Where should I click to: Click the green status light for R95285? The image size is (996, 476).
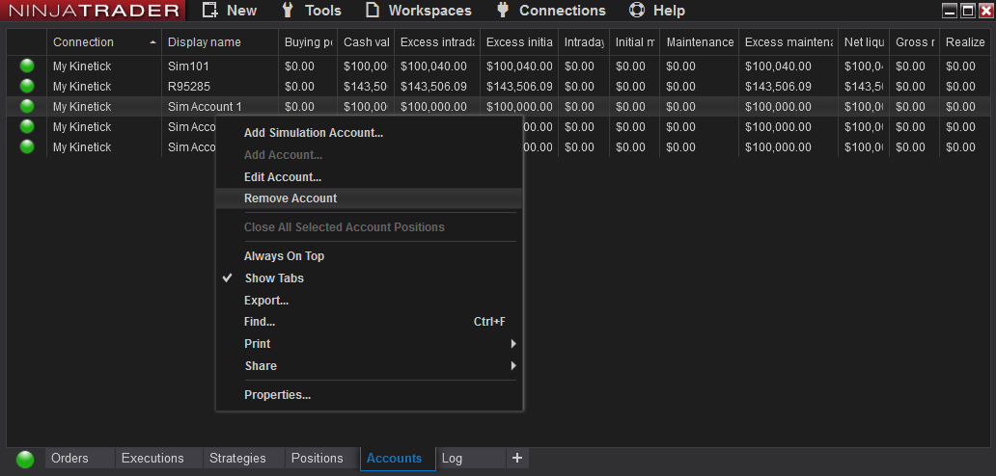pyautogui.click(x=27, y=86)
